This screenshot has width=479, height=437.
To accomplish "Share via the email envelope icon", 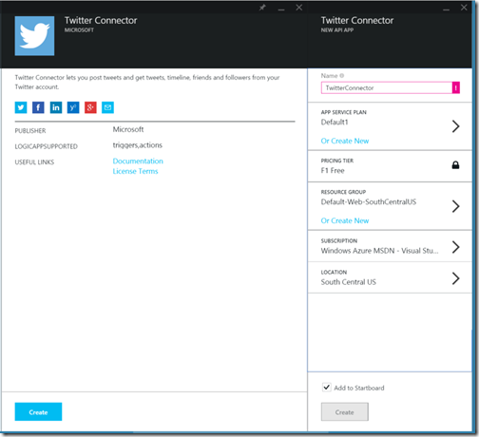I will 107,107.
